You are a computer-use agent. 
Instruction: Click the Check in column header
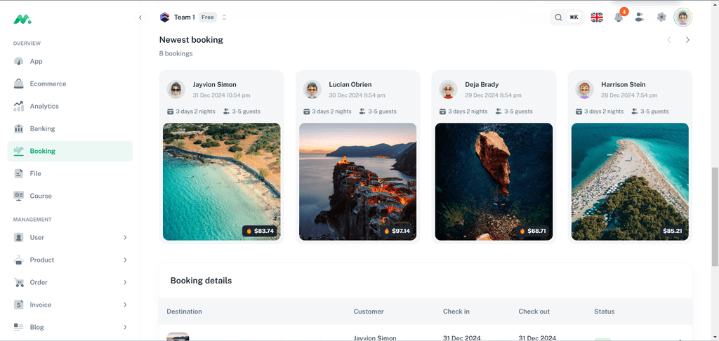click(456, 312)
